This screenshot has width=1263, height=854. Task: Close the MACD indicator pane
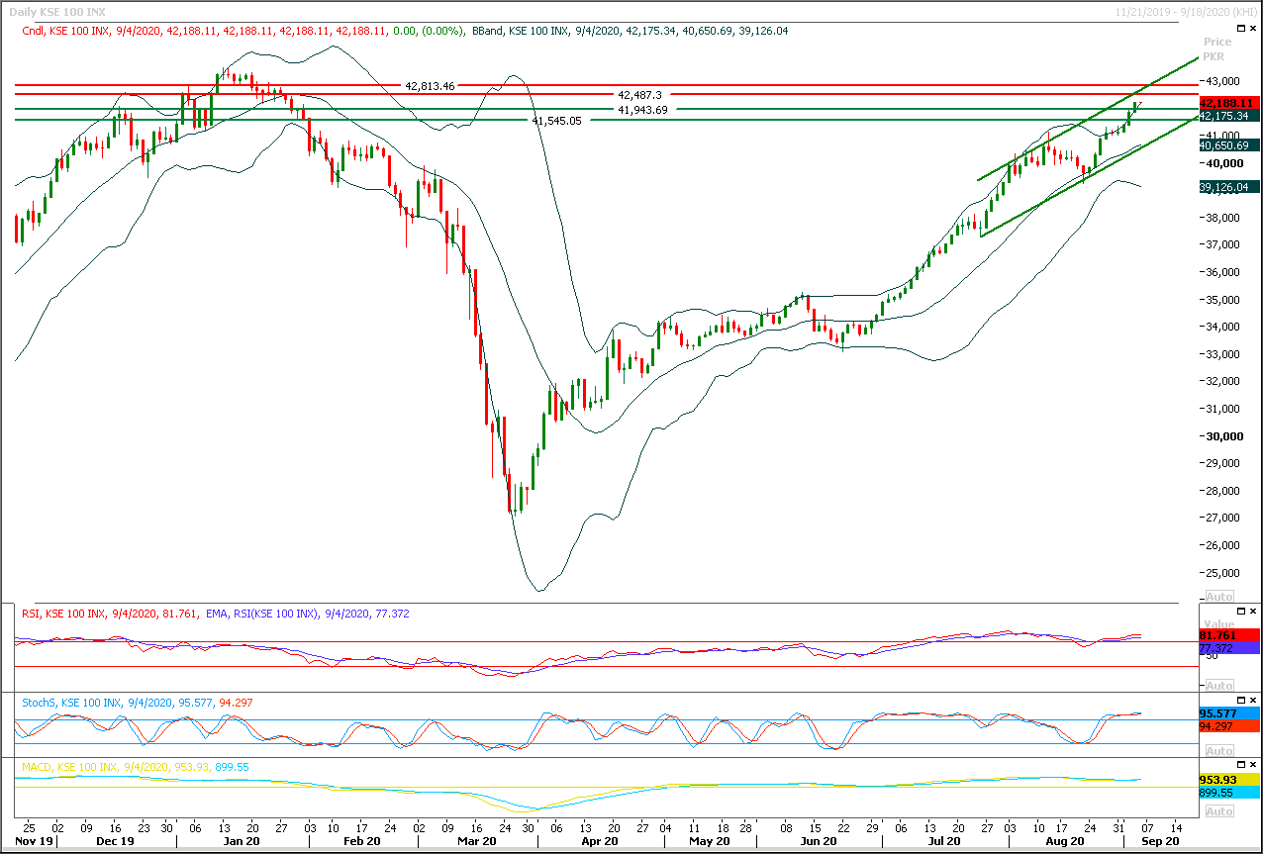1252,767
